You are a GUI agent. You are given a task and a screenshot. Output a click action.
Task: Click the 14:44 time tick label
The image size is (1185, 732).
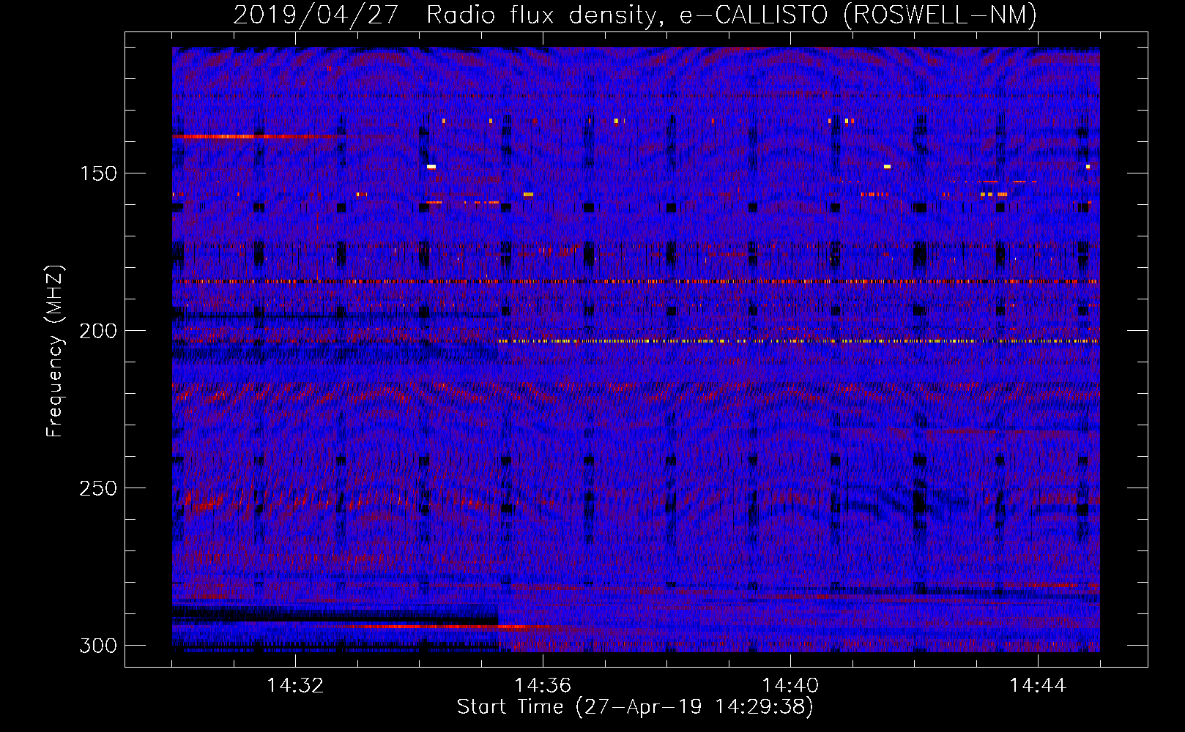click(x=1038, y=686)
